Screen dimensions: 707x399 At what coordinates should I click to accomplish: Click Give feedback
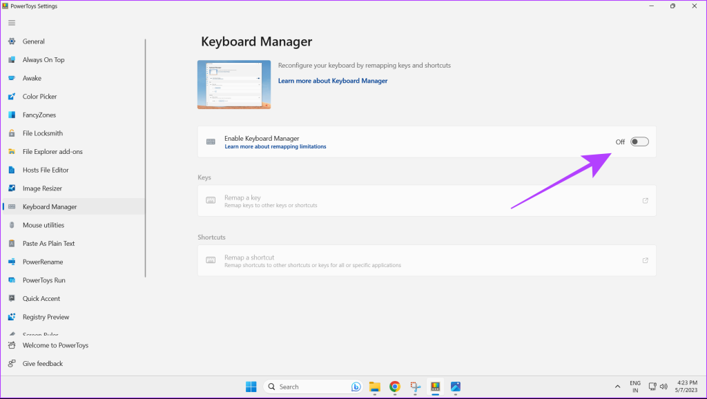73,364
